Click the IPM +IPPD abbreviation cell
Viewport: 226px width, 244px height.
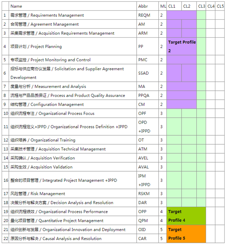[148, 180]
